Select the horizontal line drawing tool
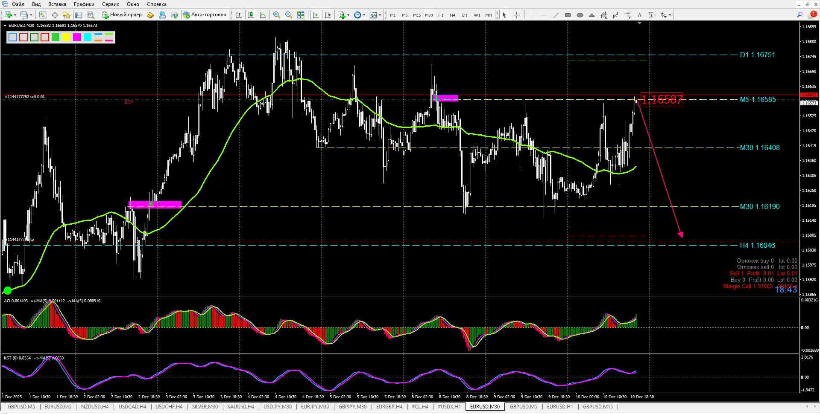 (x=544, y=15)
